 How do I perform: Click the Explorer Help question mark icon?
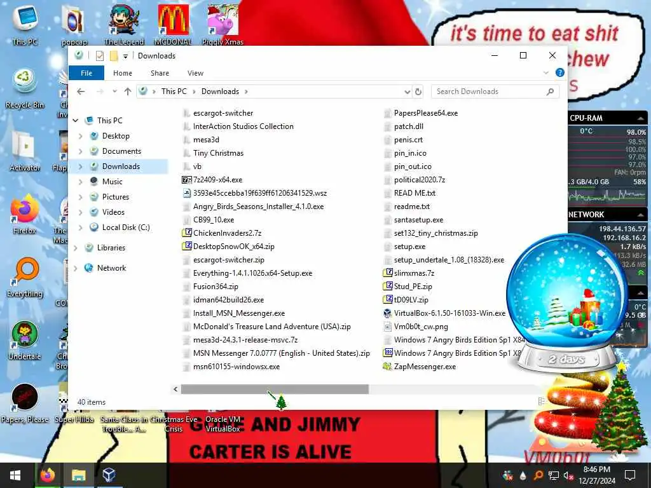click(x=559, y=72)
